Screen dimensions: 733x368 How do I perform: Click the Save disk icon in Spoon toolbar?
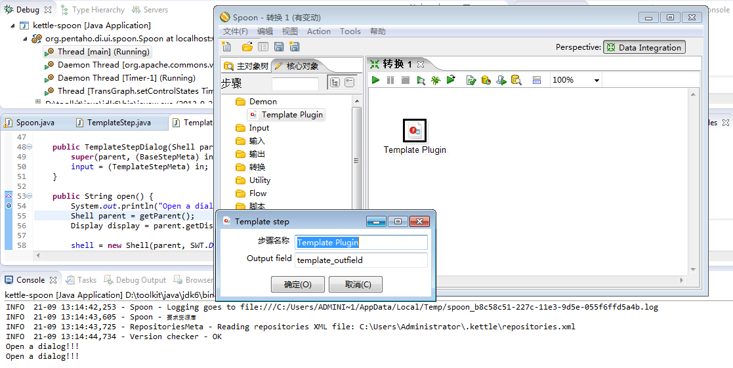click(279, 47)
